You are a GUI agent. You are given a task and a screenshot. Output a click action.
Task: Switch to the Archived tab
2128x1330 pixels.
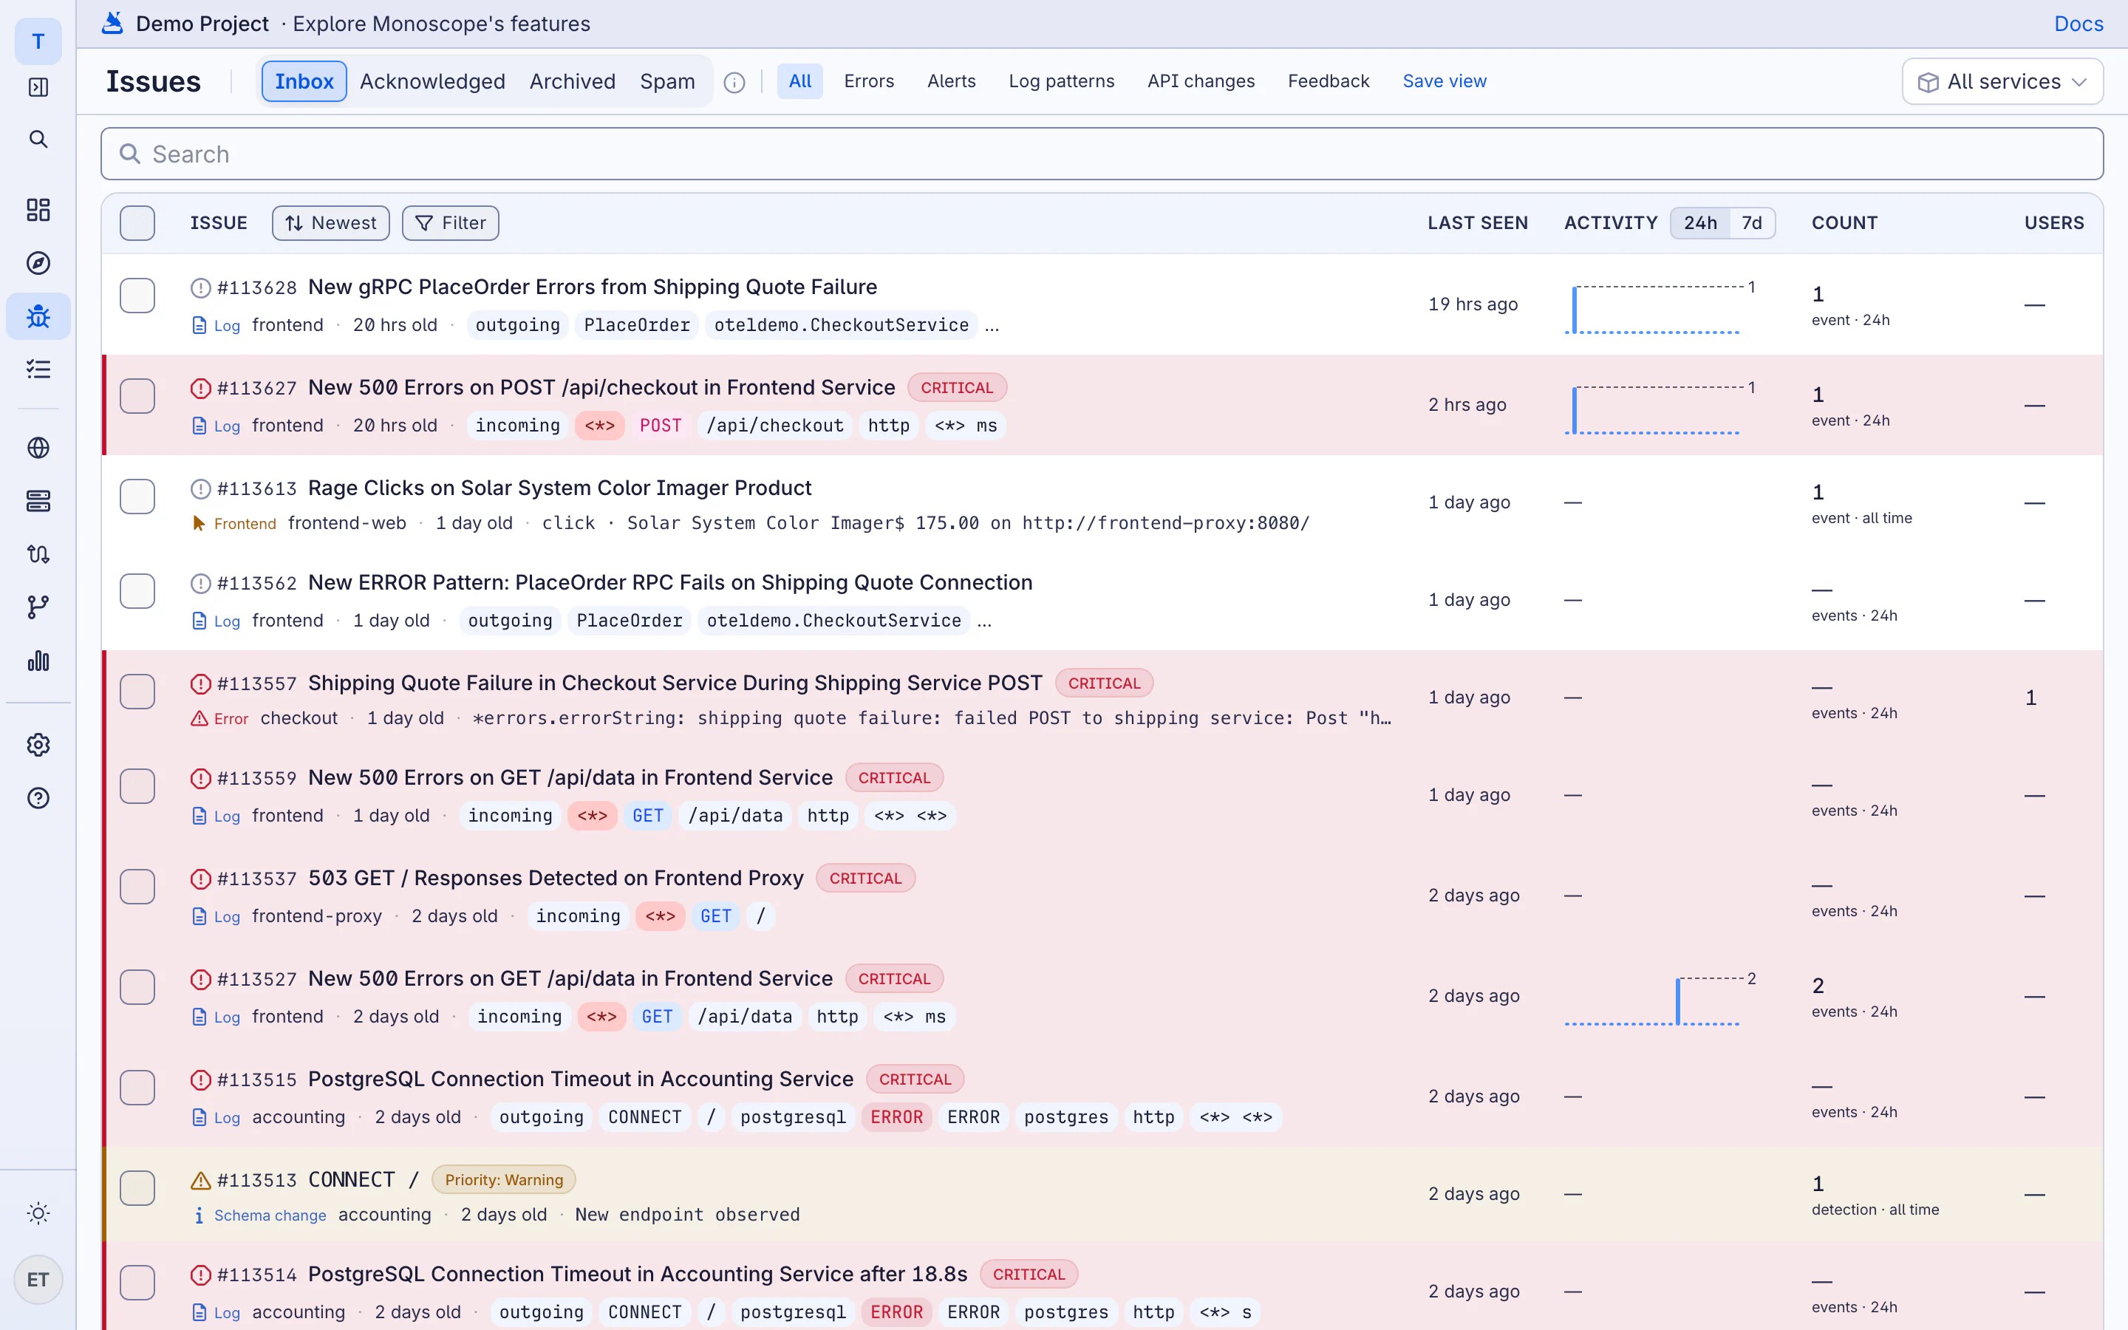click(573, 82)
